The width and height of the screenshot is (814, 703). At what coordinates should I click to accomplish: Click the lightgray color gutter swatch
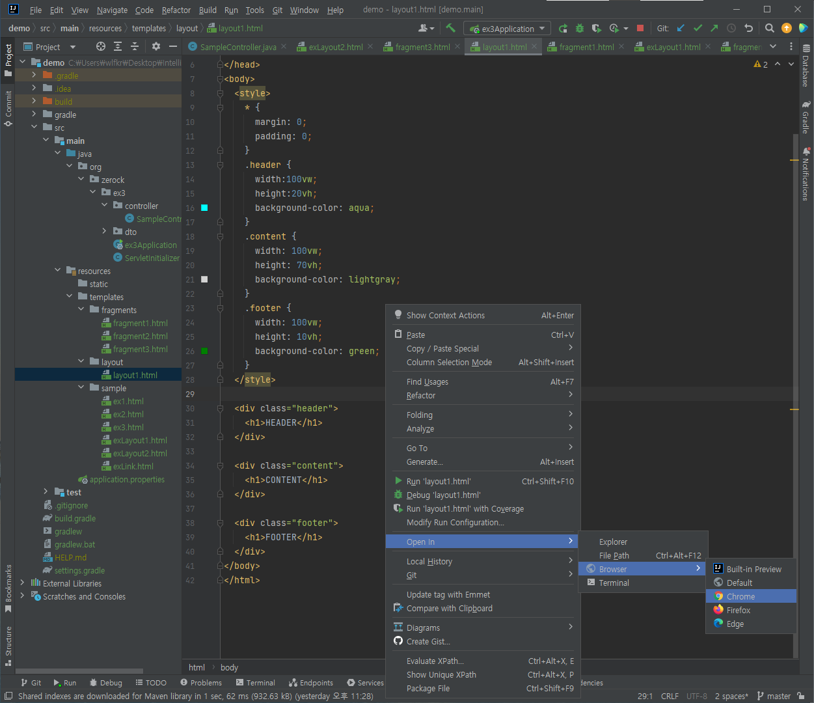[x=204, y=279]
